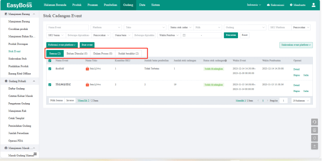
Task: Open the Toko dropdown filter
Action: (x=145, y=27)
